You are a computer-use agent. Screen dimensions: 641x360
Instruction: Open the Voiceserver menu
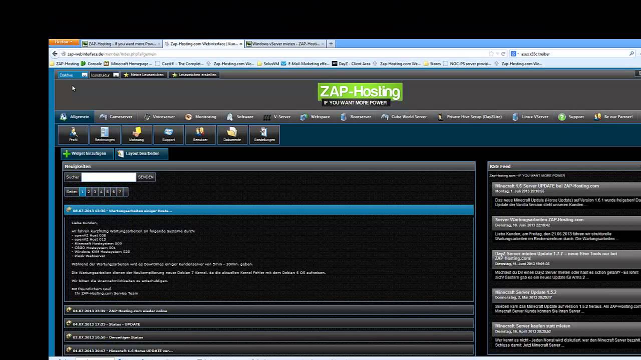tap(159, 117)
